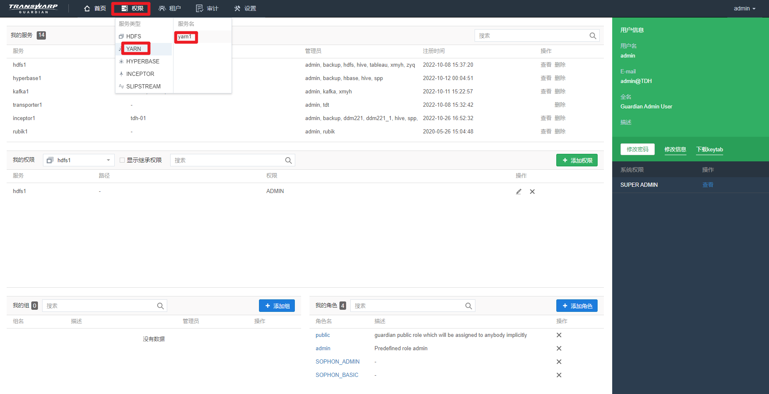Screen dimensions: 769x394
Task: Open the 审计 audit menu
Action: (207, 8)
